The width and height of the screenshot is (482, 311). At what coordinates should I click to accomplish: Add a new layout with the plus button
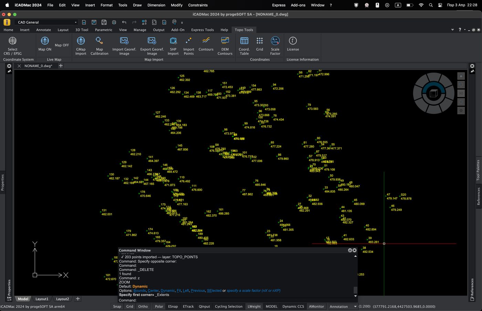tap(77, 299)
